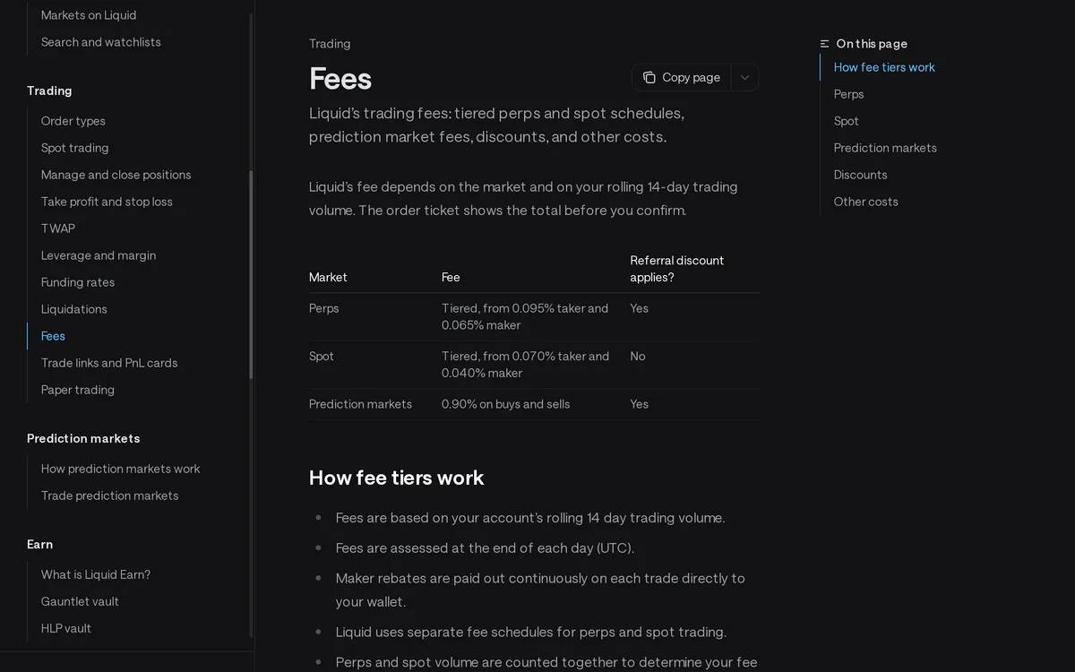Click the Copy page button
1075x672 pixels.
point(682,78)
